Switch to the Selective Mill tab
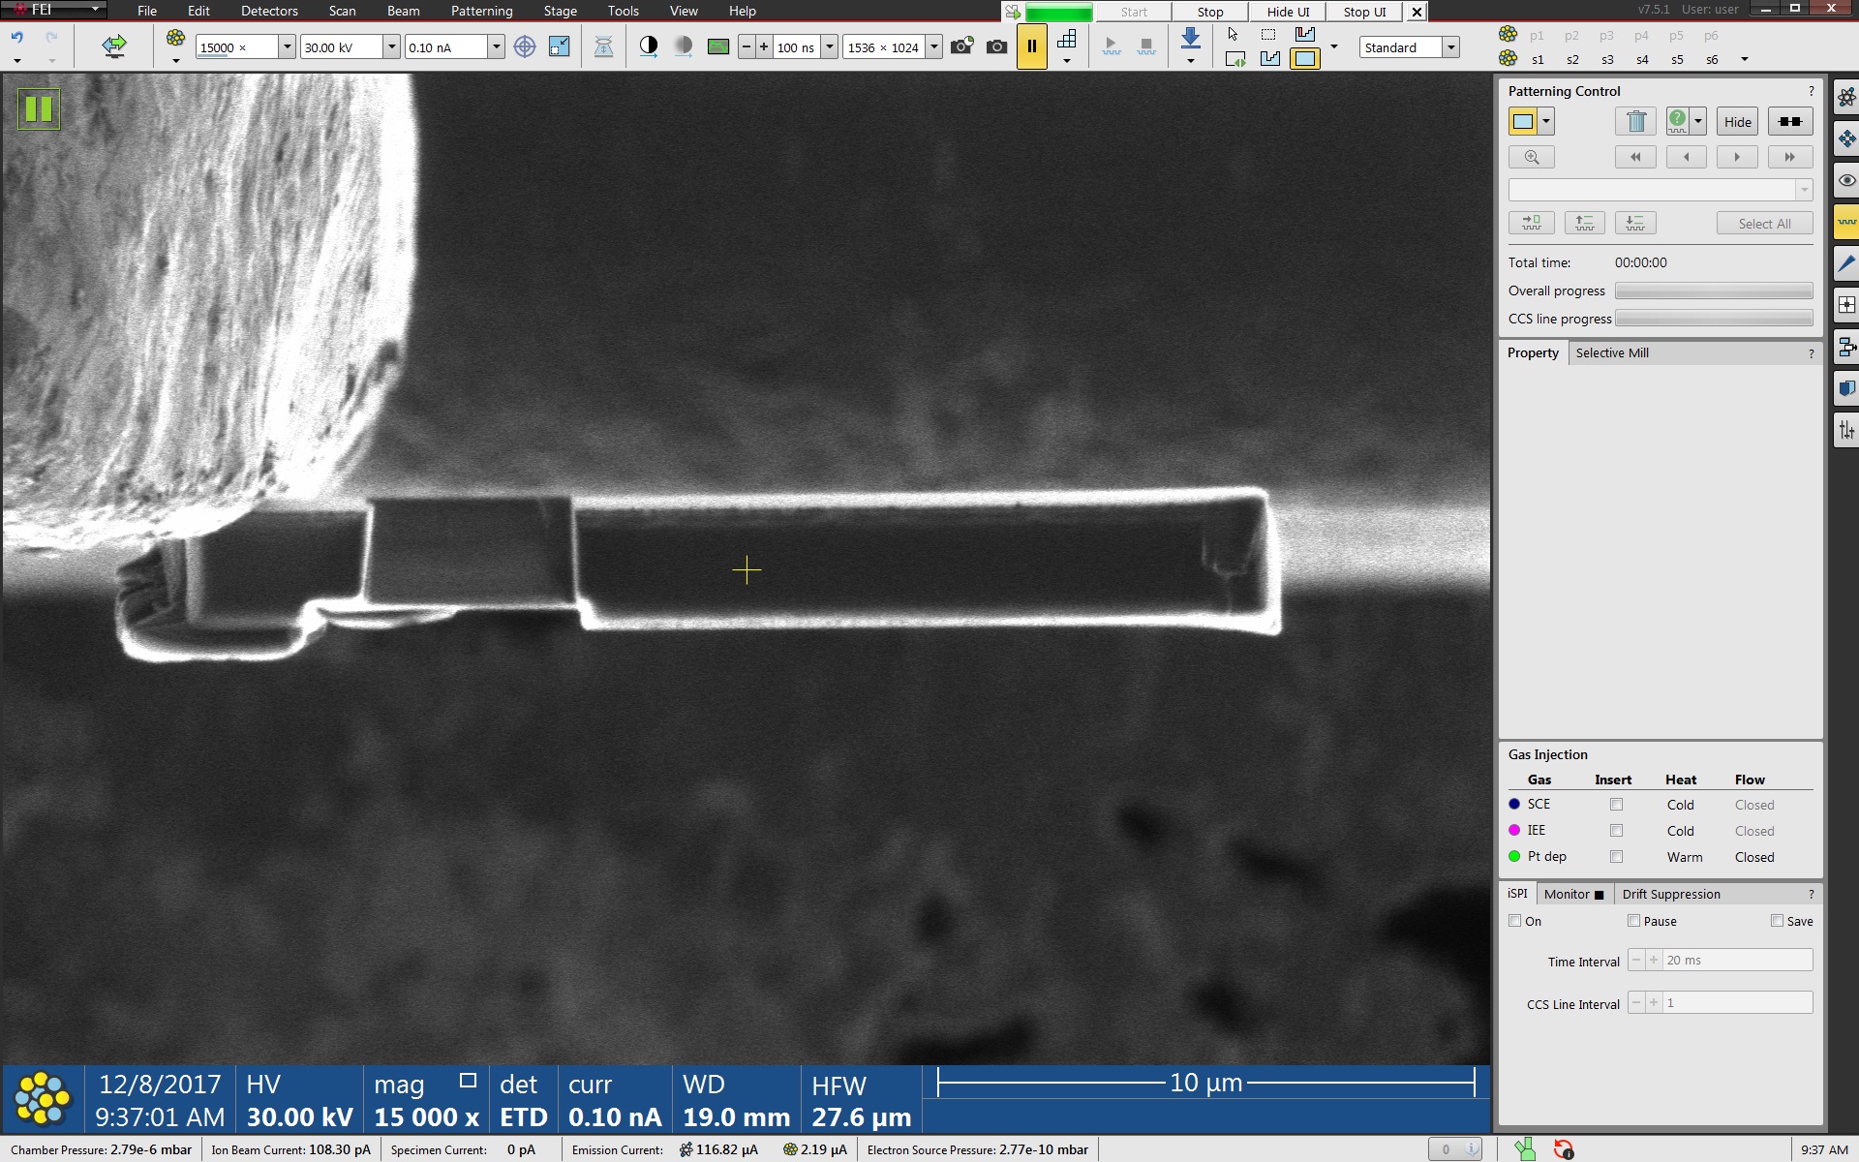Image resolution: width=1859 pixels, height=1162 pixels. (x=1611, y=352)
